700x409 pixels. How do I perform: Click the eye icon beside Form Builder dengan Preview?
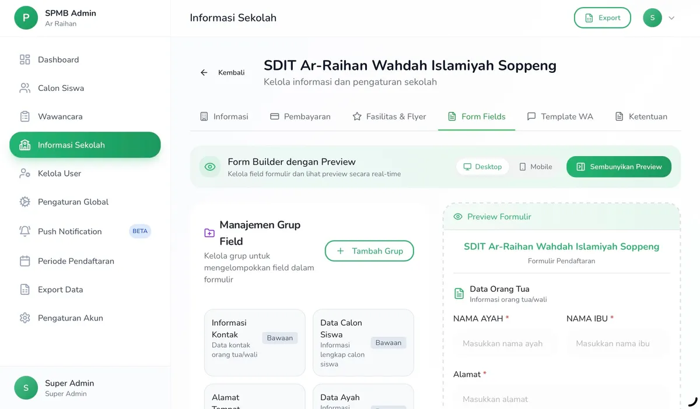point(209,167)
